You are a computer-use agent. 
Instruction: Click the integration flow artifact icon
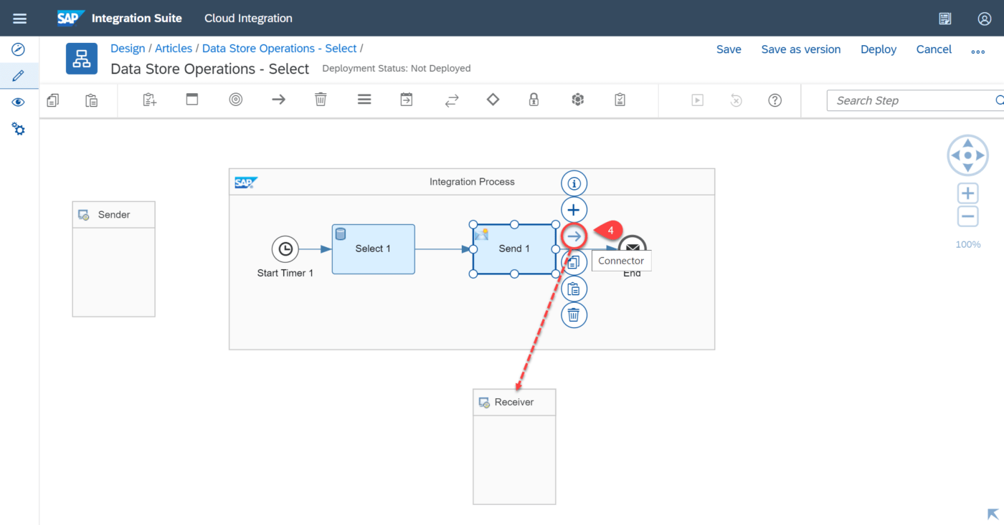point(82,58)
